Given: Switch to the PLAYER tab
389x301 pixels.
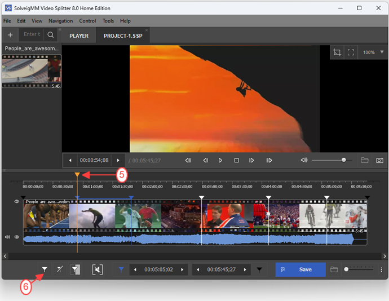Looking at the screenshot, I should [79, 36].
